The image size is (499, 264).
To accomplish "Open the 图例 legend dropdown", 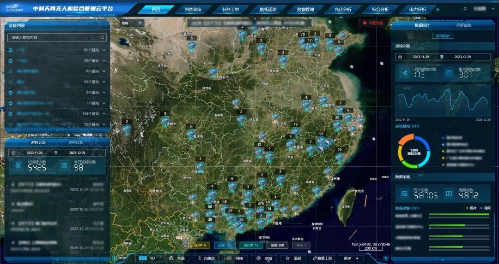I will [x=132, y=23].
